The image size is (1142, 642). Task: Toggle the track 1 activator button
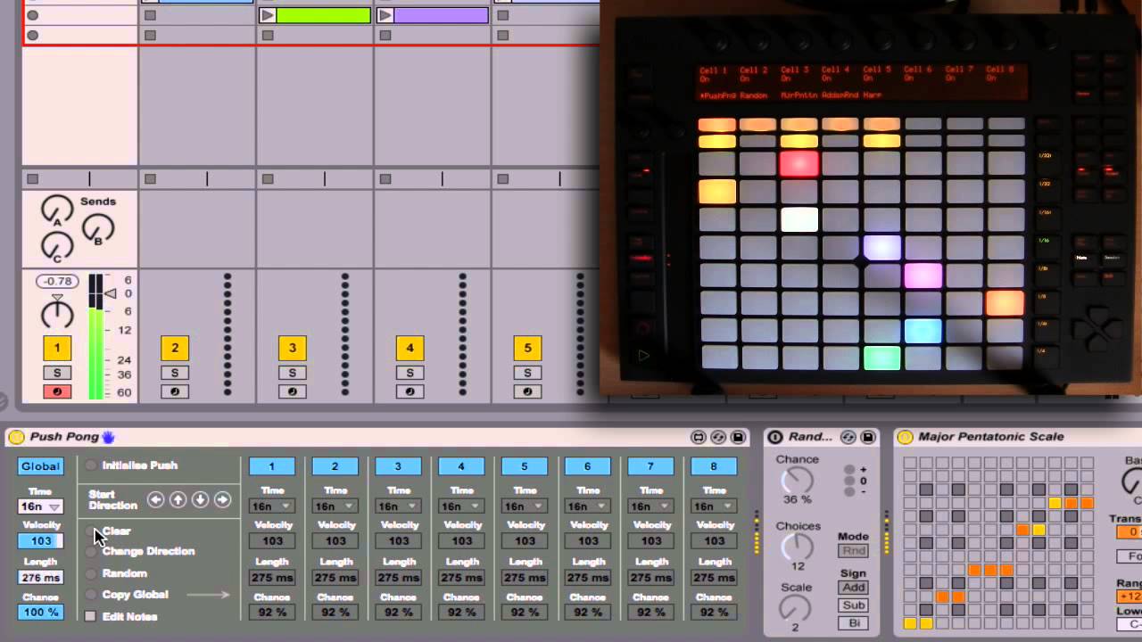click(x=57, y=348)
